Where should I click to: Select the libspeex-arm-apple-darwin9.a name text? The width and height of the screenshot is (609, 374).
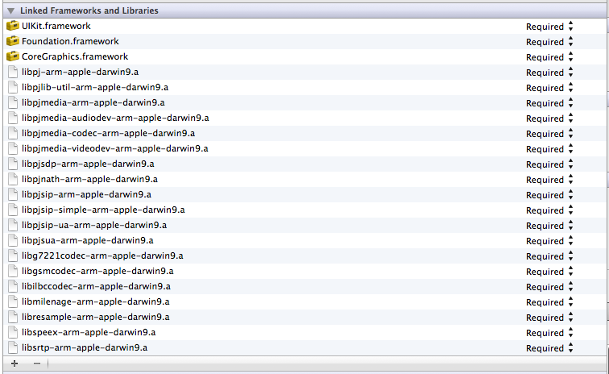point(89,332)
